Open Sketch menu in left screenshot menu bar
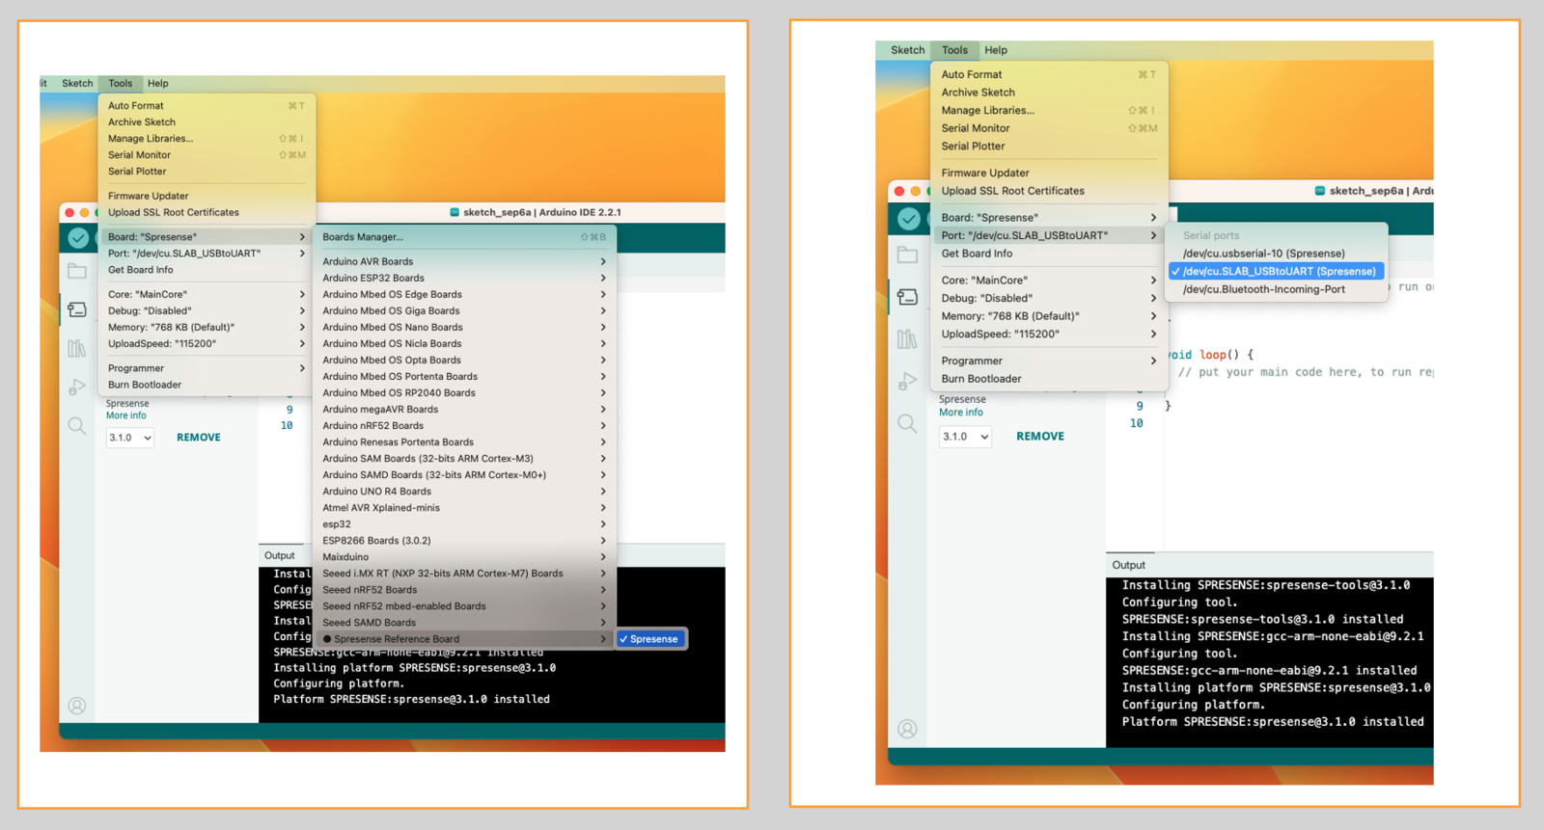 pyautogui.click(x=77, y=84)
